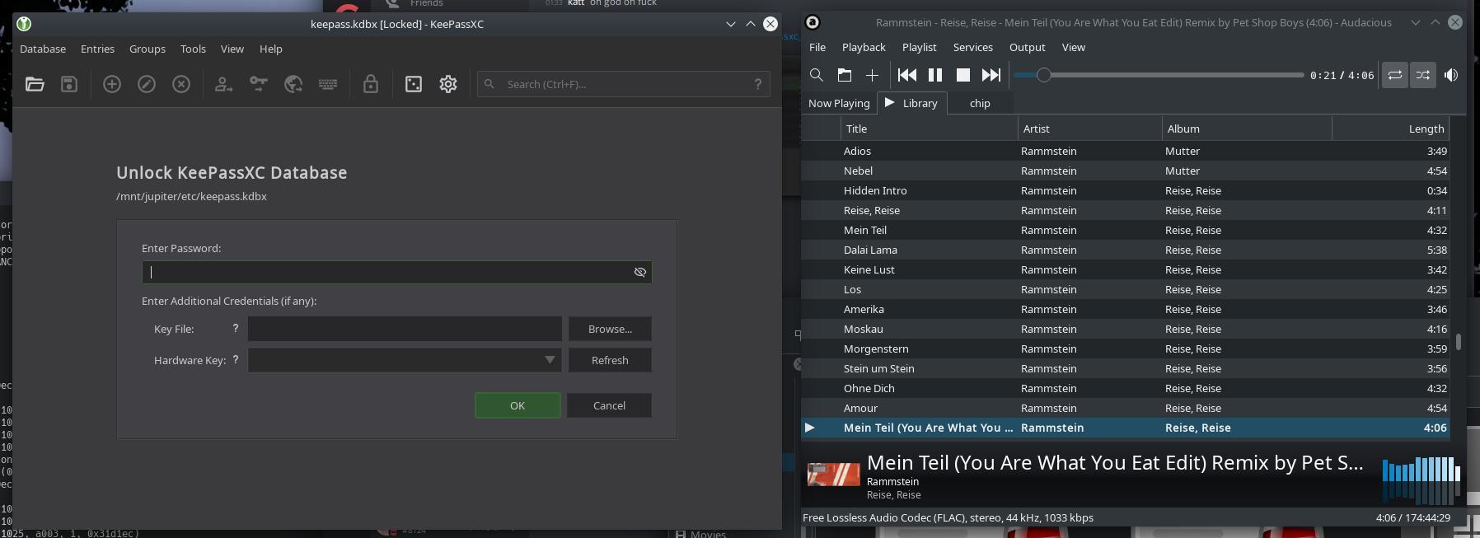Image resolution: width=1480 pixels, height=538 pixels.
Task: Sort playlist by Length column header
Action: click(1390, 129)
